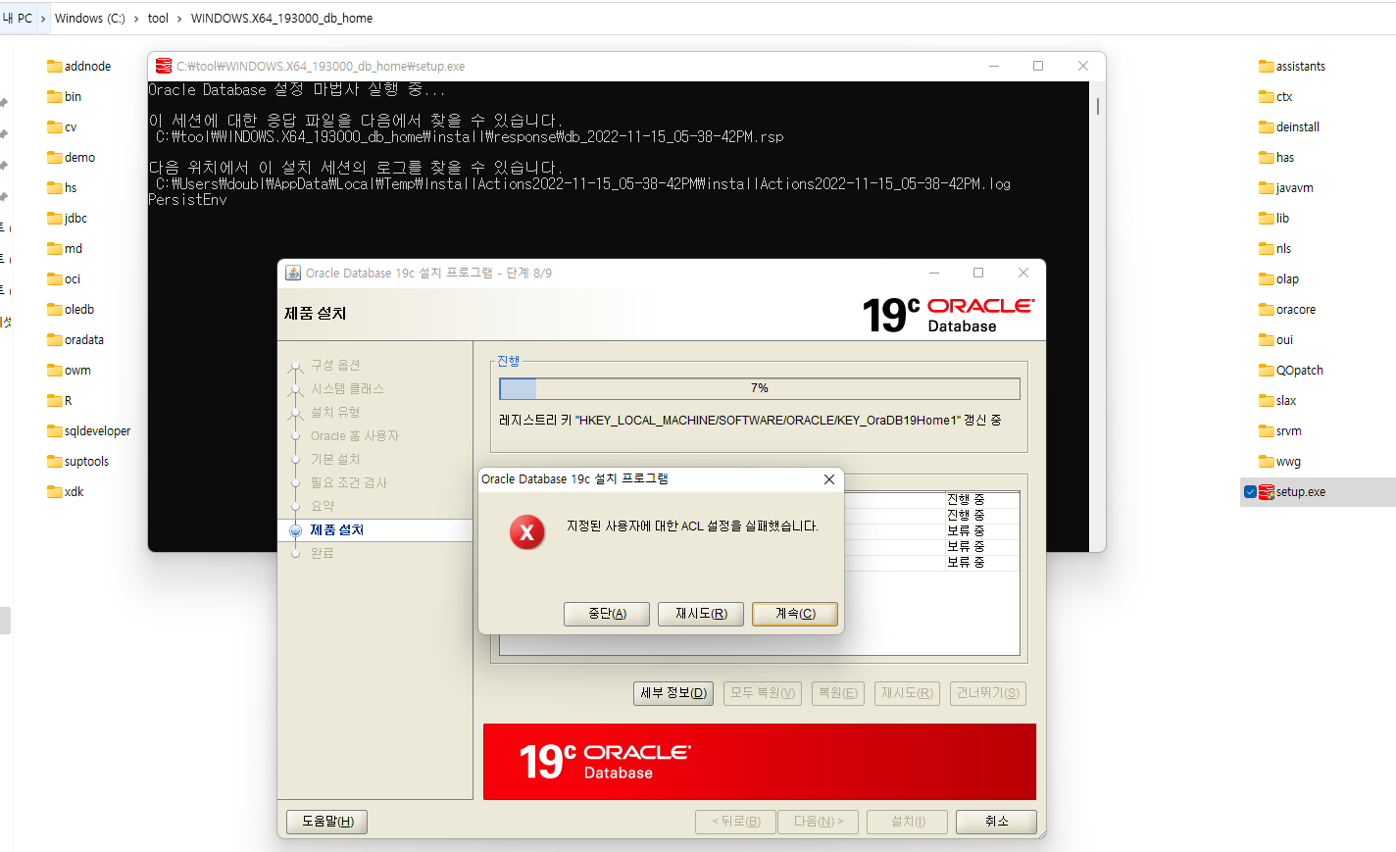Click the setup.exe Oracle installer icon
1396x852 pixels.
point(1267,492)
